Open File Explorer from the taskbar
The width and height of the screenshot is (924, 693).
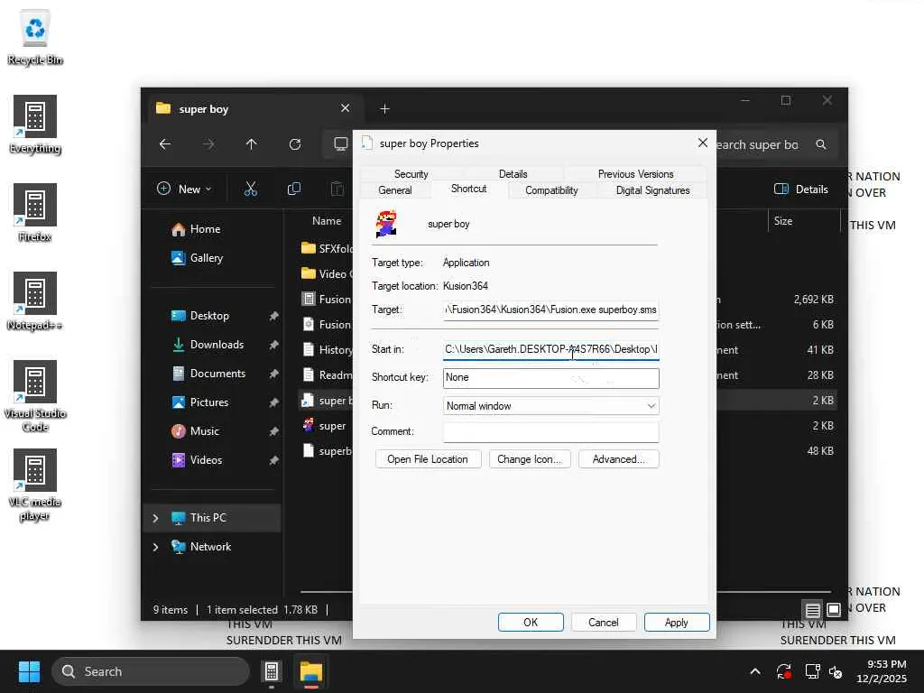click(x=310, y=671)
